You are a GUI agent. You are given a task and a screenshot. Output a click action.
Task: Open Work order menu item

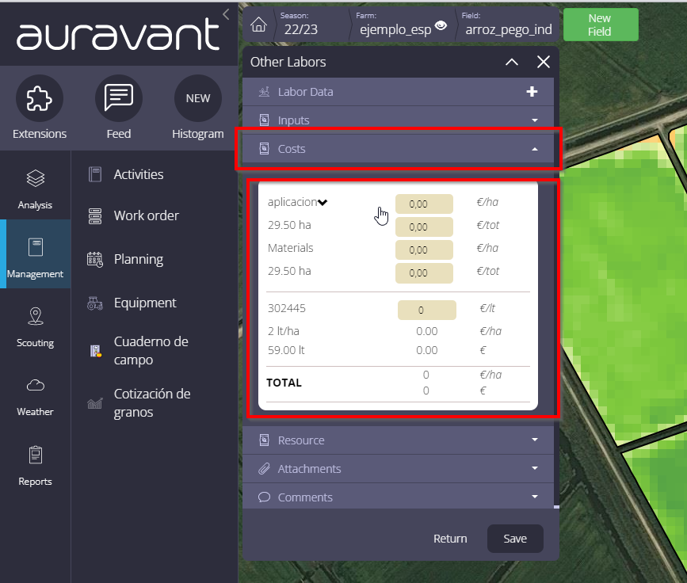pyautogui.click(x=147, y=215)
